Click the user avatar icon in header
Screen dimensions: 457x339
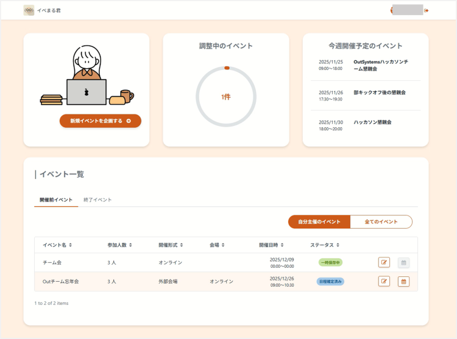(x=393, y=10)
